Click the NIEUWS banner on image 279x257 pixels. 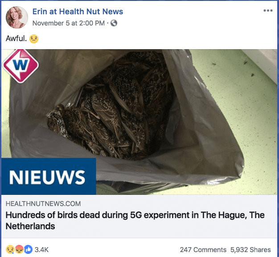tap(49, 177)
